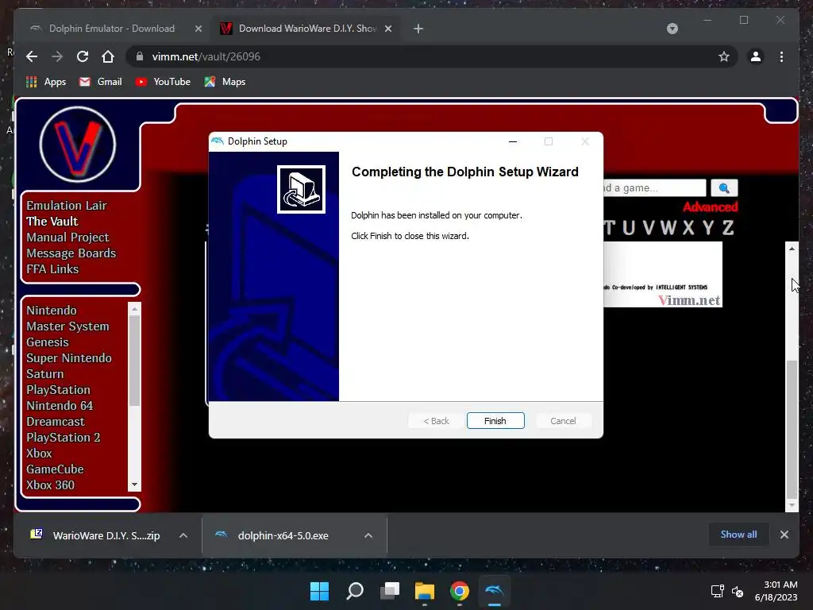Close the Dolphin Emulator - Download tab

pos(198,29)
